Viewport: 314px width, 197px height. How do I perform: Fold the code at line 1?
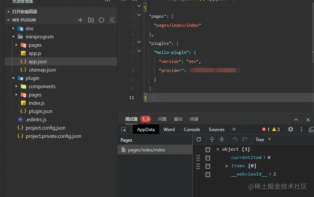click(139, 6)
